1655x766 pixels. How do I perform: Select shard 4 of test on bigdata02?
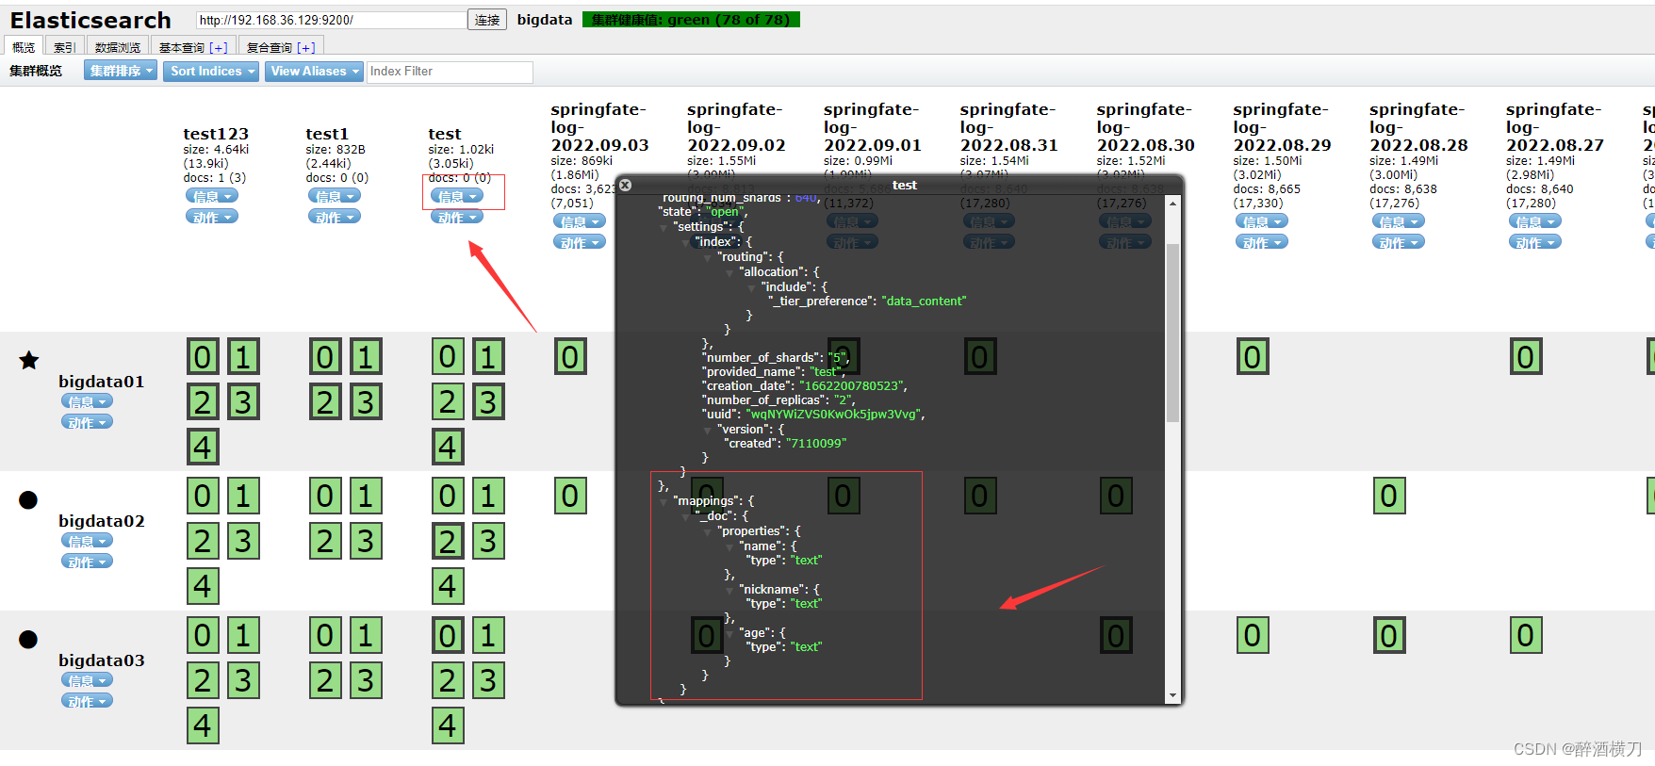tap(448, 586)
